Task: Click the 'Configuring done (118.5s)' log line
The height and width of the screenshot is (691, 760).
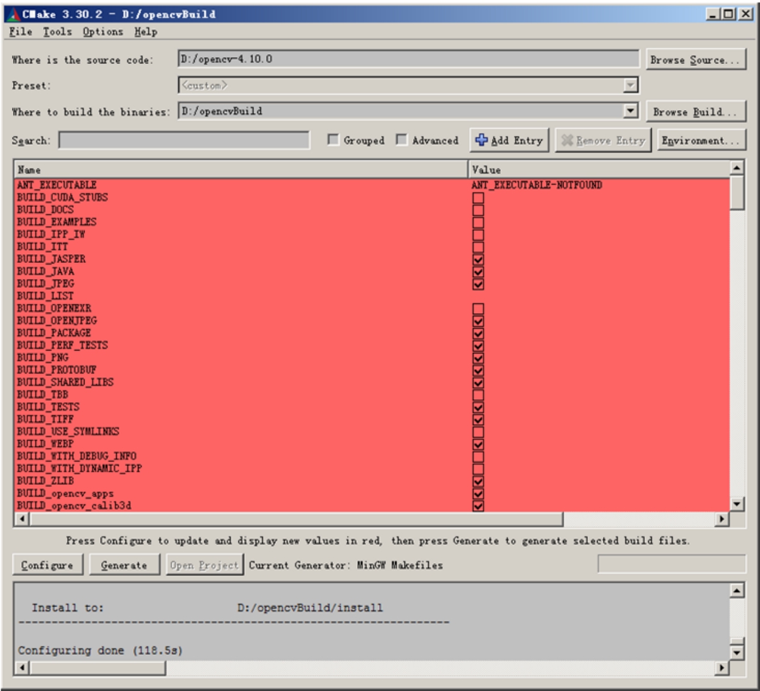Action: point(100,651)
